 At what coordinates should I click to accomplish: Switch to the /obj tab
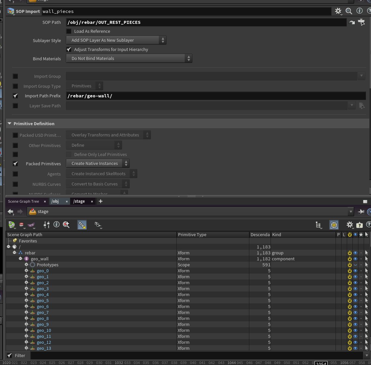pyautogui.click(x=55, y=201)
